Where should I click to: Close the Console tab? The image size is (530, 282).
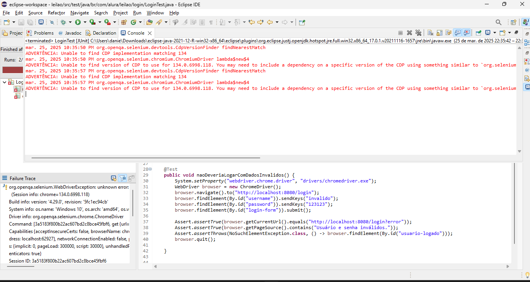(x=150, y=33)
